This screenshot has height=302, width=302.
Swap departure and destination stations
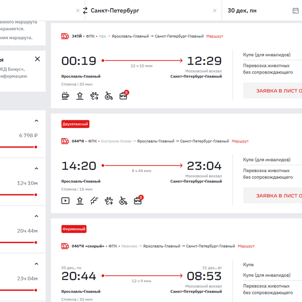tap(85, 11)
